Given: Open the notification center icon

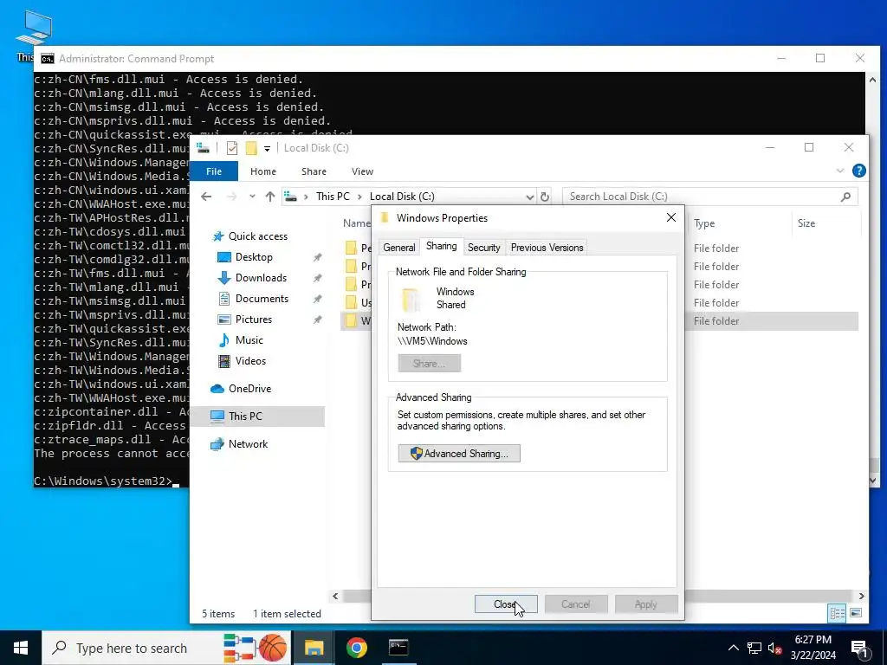Looking at the screenshot, I should (859, 649).
